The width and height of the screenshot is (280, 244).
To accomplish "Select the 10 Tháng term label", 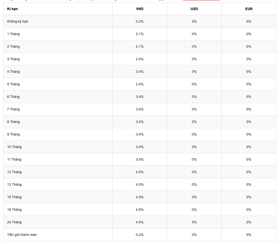I will point(14,147).
